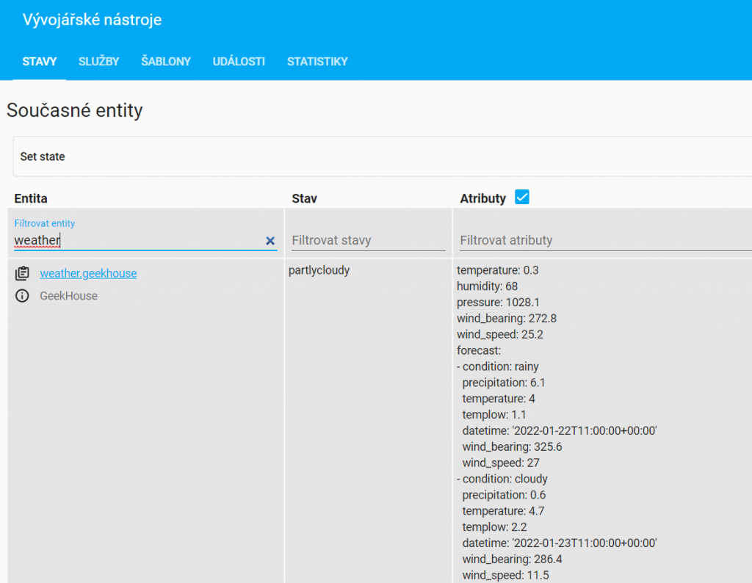Expand the Set state panel
Image resolution: width=752 pixels, height=583 pixels.
pyautogui.click(x=382, y=156)
